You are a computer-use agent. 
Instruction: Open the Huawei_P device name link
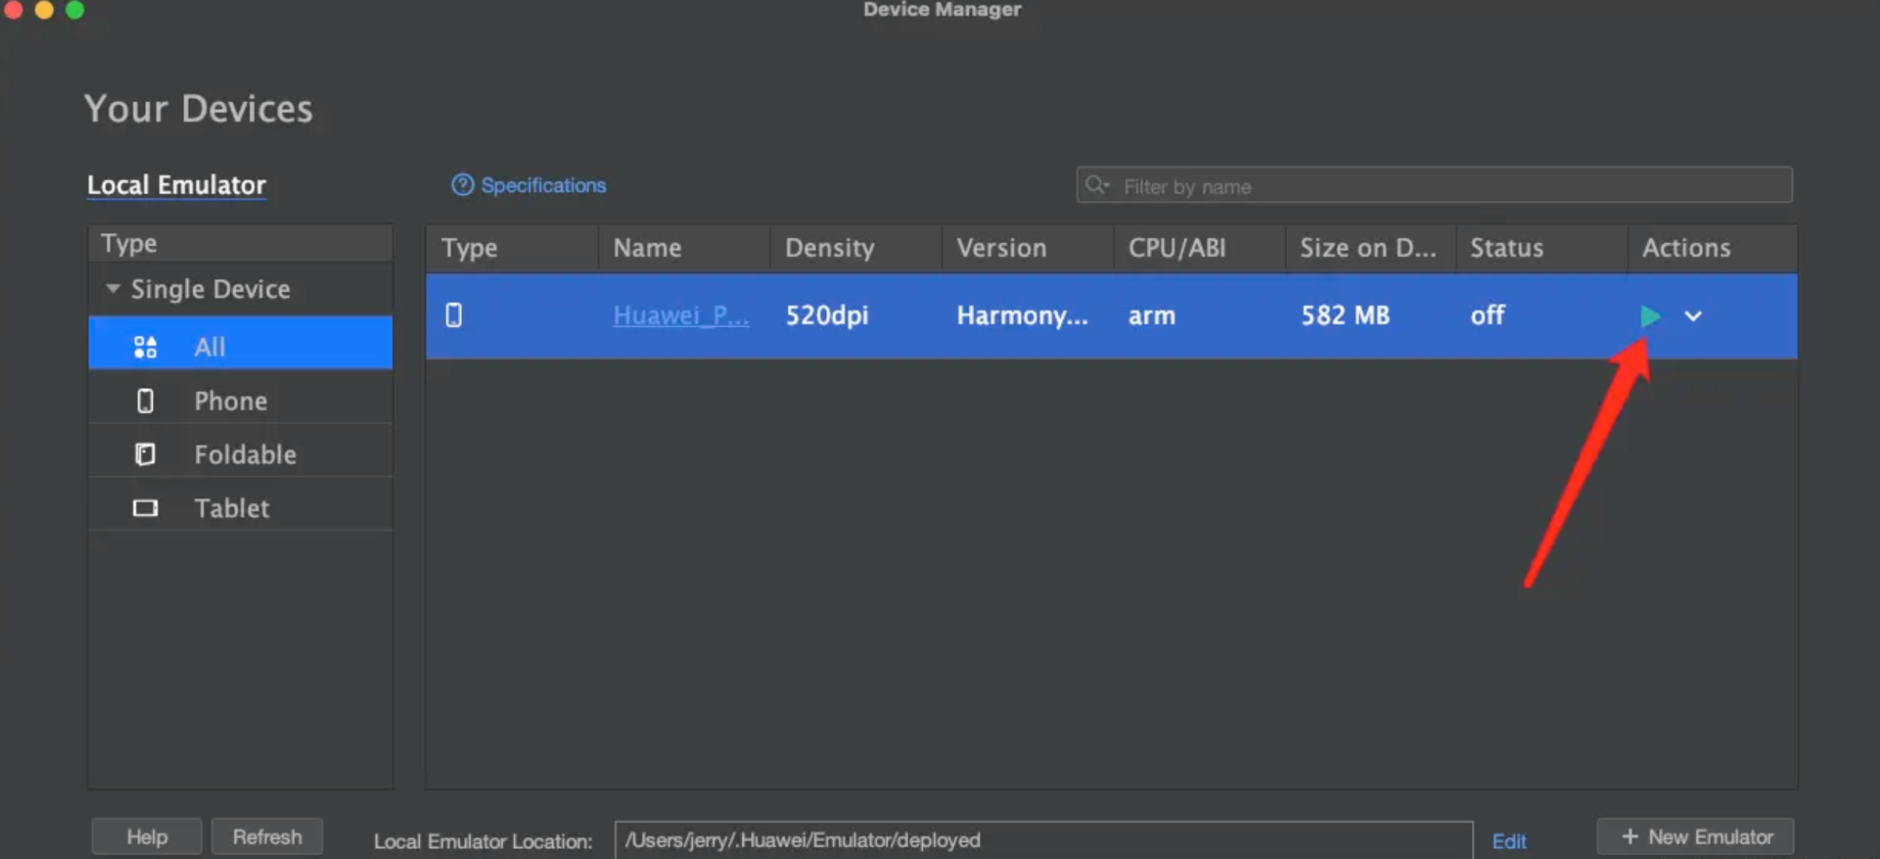click(x=680, y=316)
